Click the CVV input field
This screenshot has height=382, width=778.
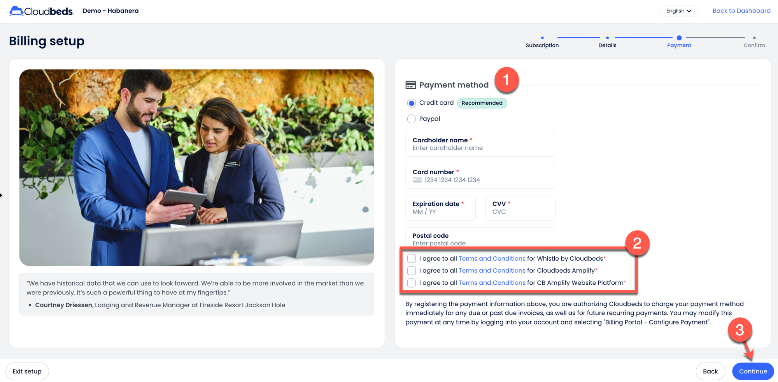[520, 212]
